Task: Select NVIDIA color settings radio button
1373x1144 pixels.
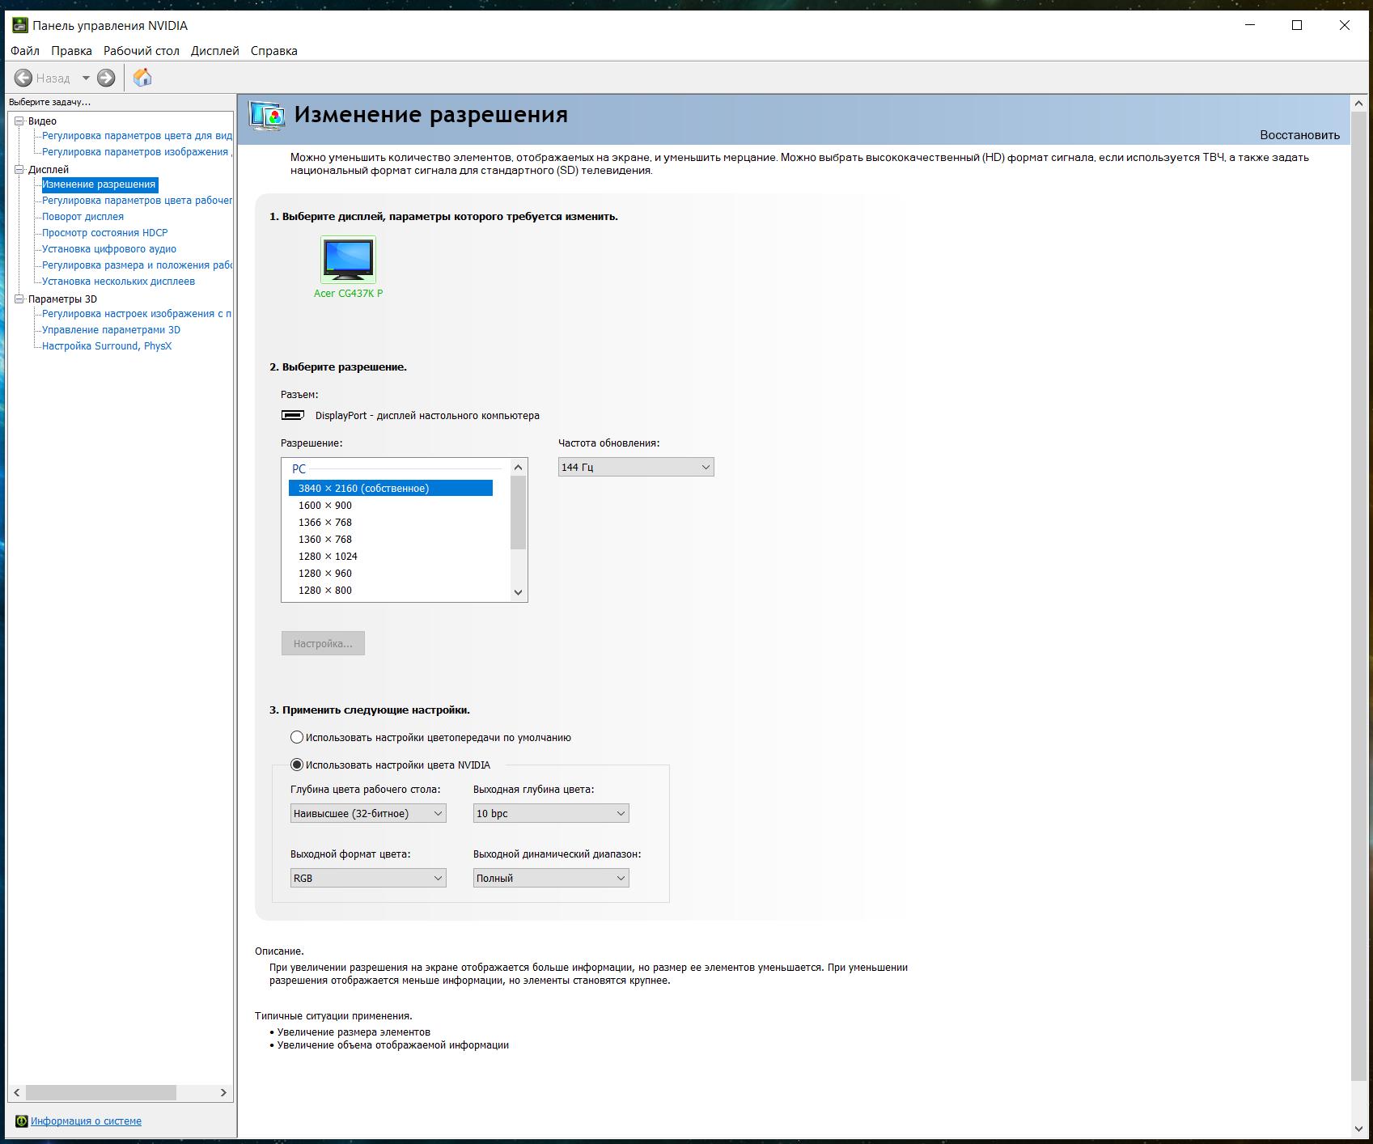Action: 297,765
